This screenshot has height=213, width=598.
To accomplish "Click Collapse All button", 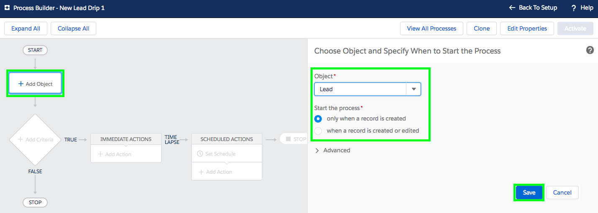I will pyautogui.click(x=73, y=28).
